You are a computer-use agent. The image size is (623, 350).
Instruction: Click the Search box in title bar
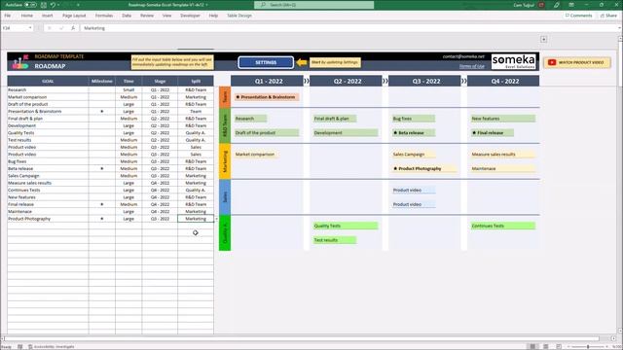[313, 5]
